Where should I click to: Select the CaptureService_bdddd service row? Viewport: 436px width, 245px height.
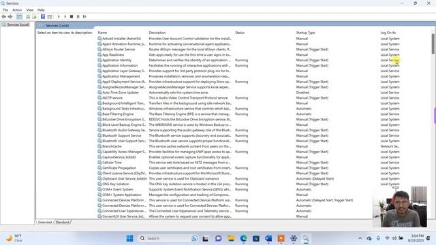click(249, 157)
